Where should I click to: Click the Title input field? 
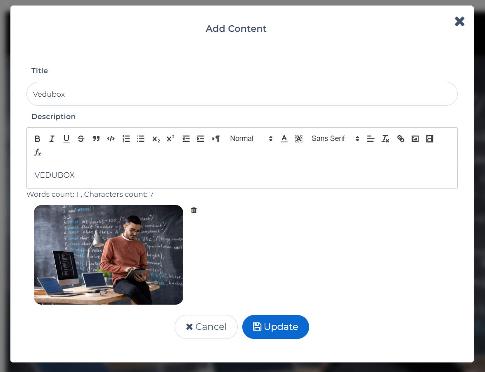point(242,94)
